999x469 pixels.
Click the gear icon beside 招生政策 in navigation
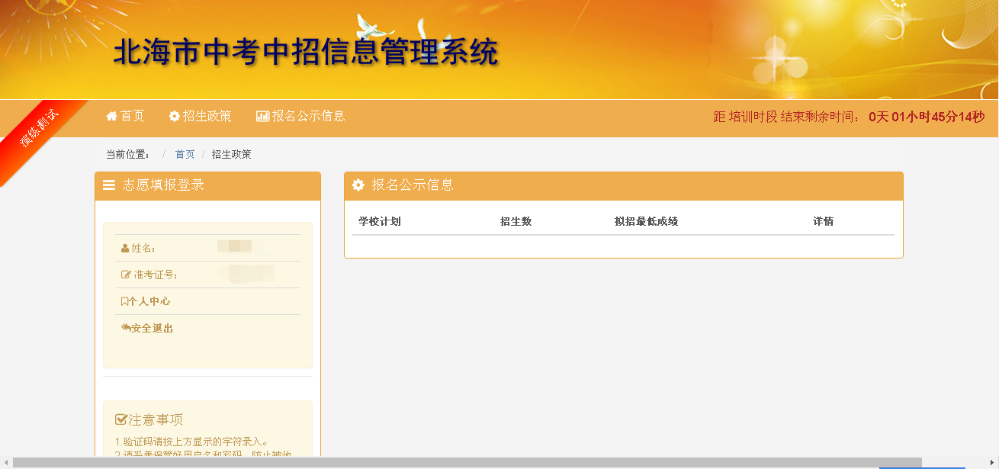[175, 116]
